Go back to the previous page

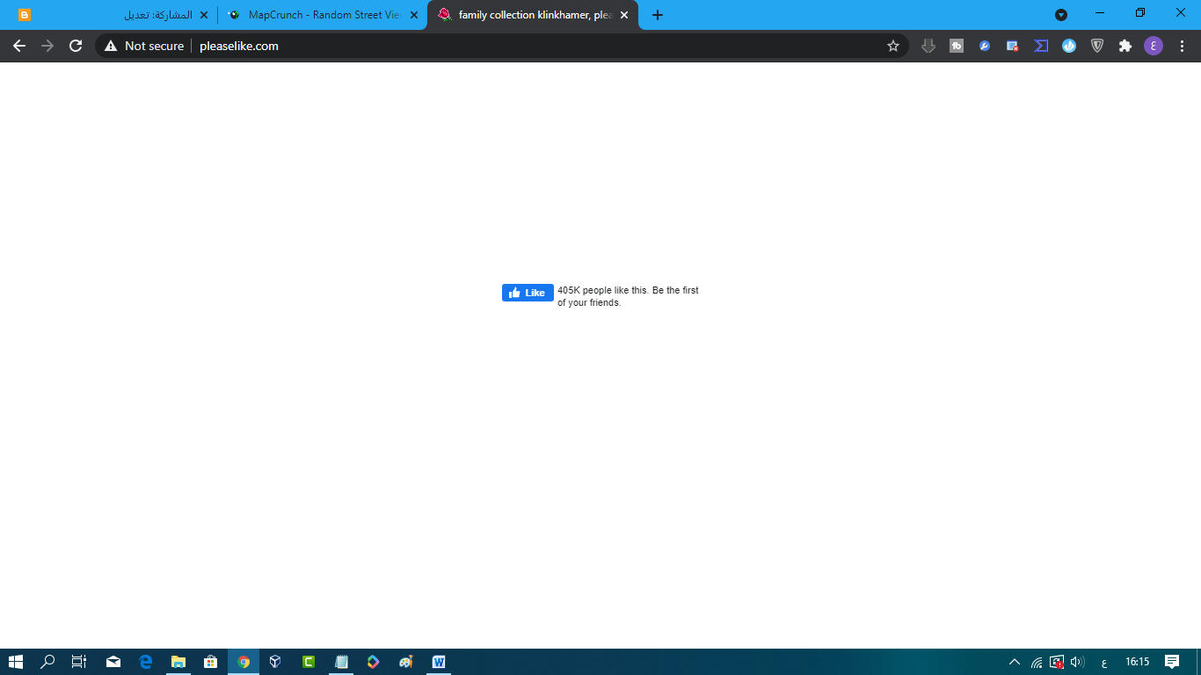pos(19,46)
